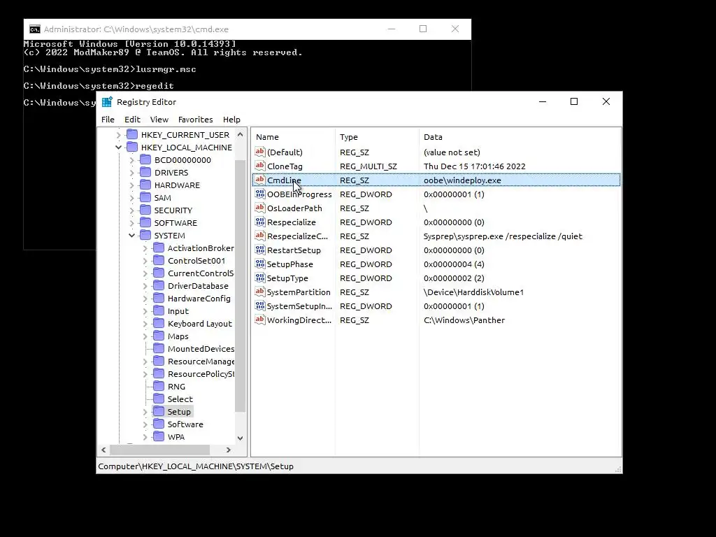Expand the SECURITY key
The height and width of the screenshot is (537, 716).
(x=132, y=210)
